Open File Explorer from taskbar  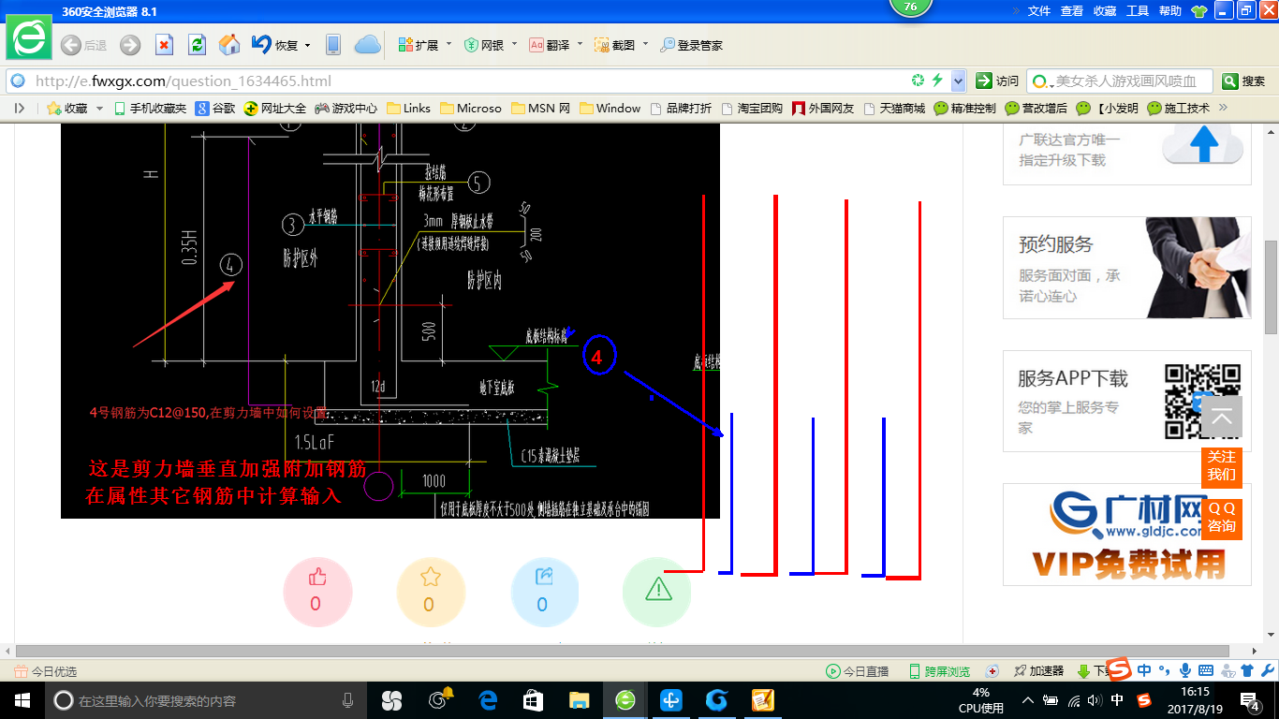click(580, 700)
